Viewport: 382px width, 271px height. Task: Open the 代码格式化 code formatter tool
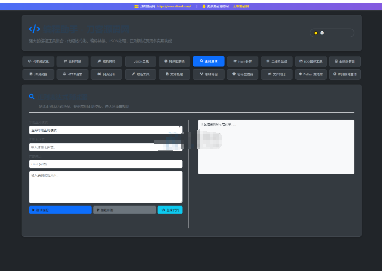click(39, 61)
